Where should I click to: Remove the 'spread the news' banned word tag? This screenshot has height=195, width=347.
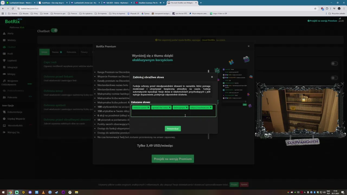(170, 108)
